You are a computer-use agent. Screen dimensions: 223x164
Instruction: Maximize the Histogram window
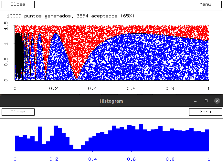coord(206,101)
